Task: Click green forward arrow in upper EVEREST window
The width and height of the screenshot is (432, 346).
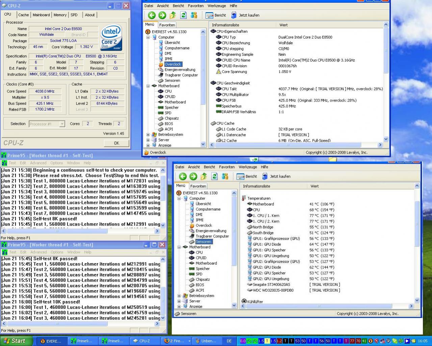Action: [x=162, y=15]
